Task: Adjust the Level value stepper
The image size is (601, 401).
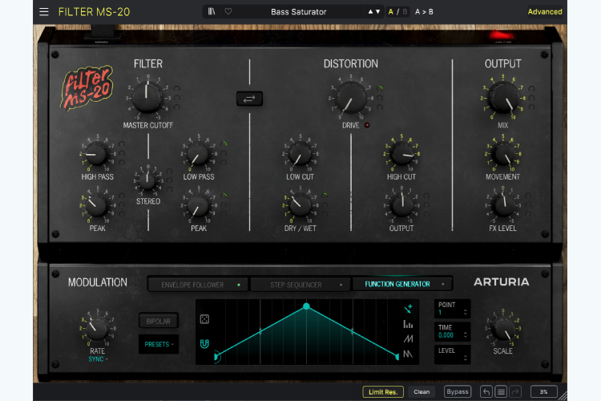Action: coord(466,358)
